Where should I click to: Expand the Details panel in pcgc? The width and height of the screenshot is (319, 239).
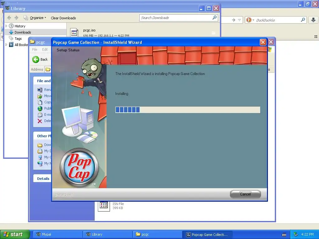[x=43, y=178]
